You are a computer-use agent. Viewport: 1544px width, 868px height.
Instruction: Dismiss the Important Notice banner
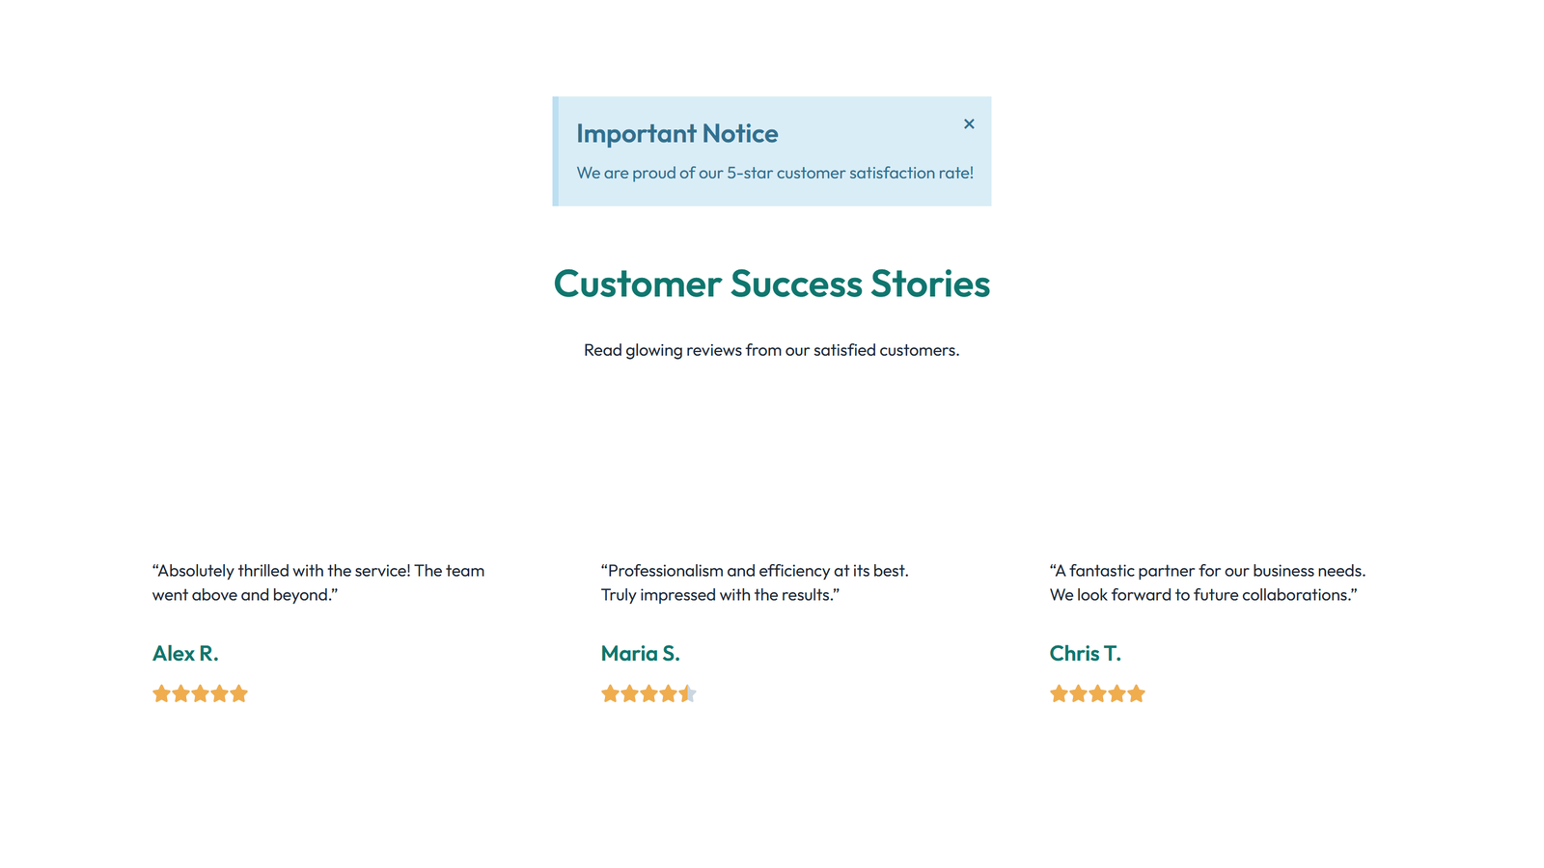tap(969, 124)
